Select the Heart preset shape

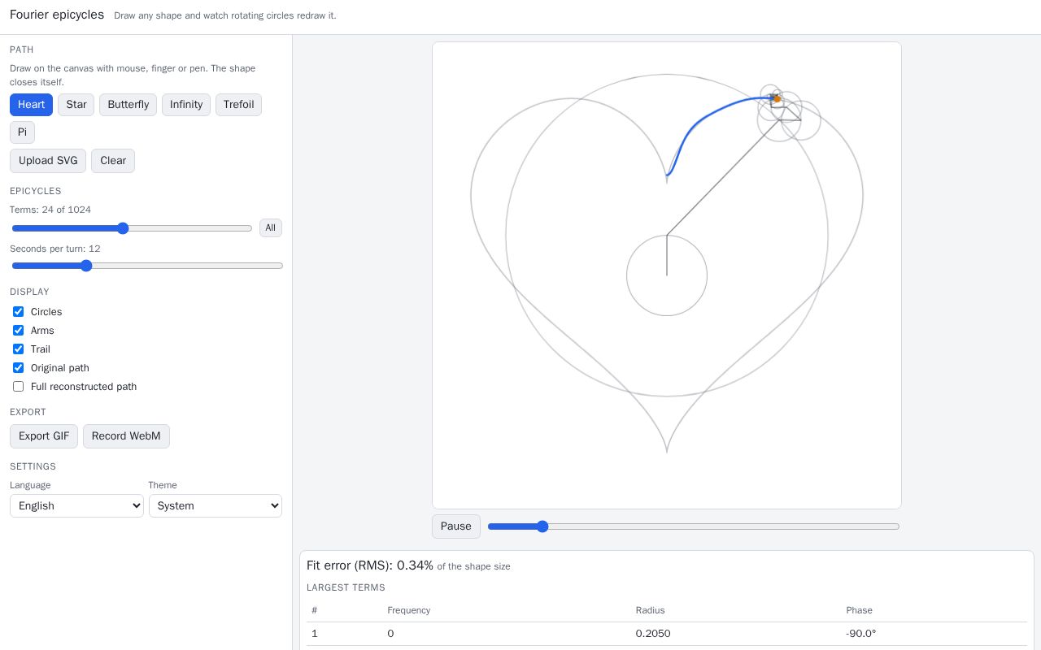(x=31, y=105)
